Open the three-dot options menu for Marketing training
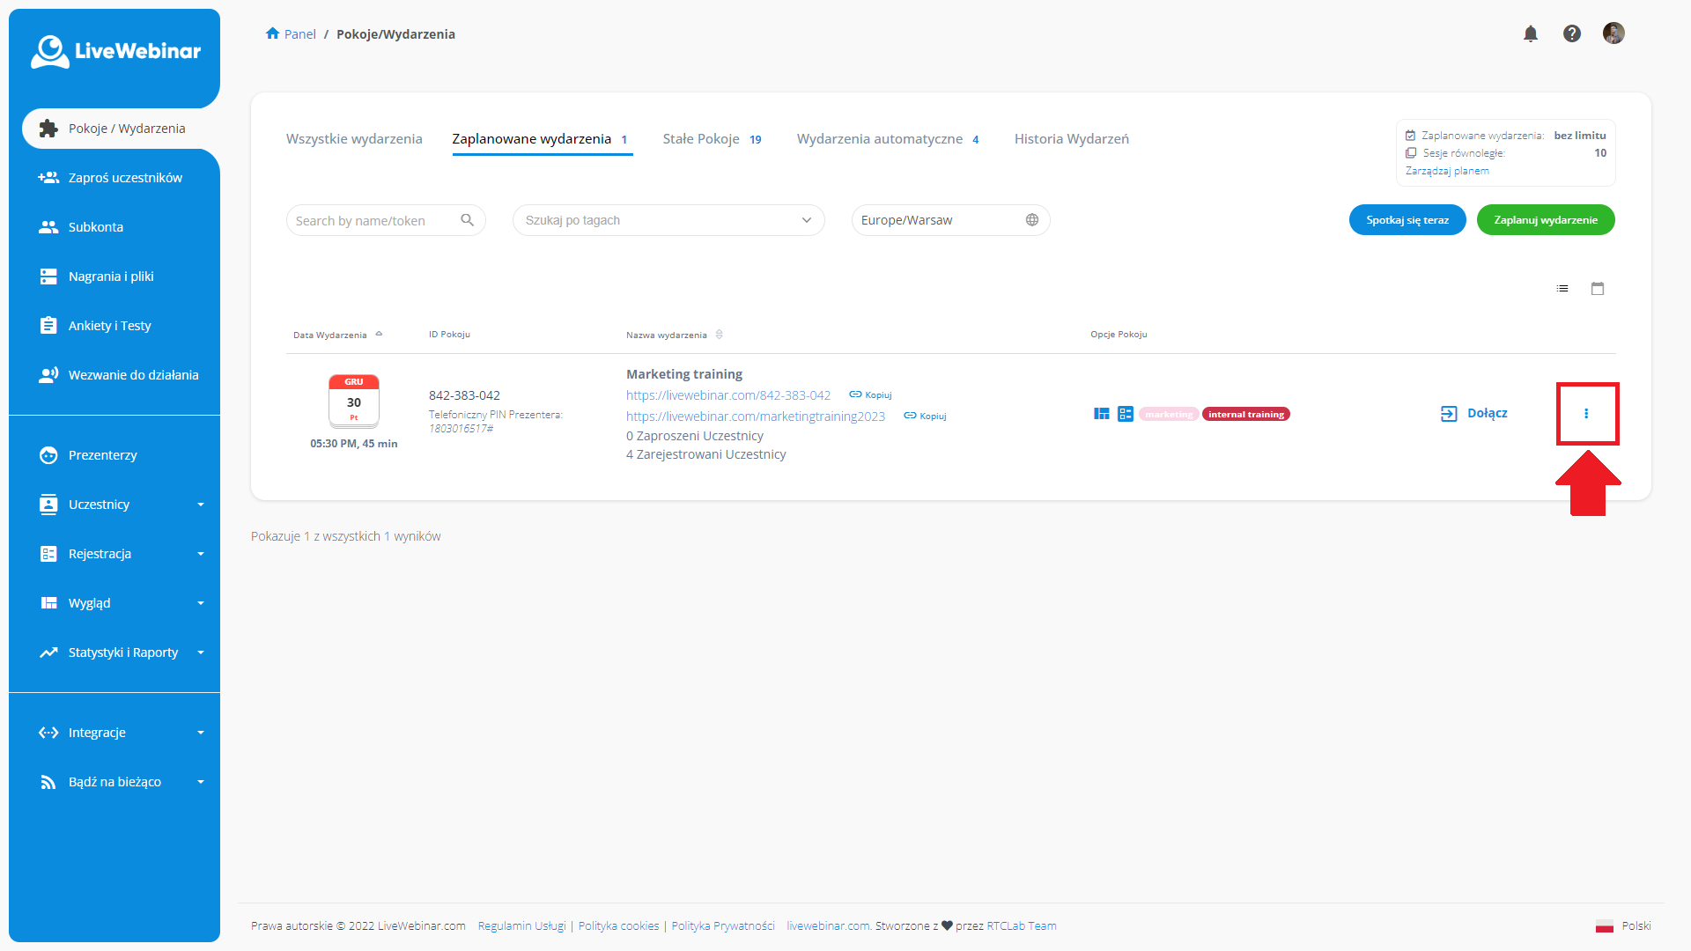1691x951 pixels. pyautogui.click(x=1587, y=412)
